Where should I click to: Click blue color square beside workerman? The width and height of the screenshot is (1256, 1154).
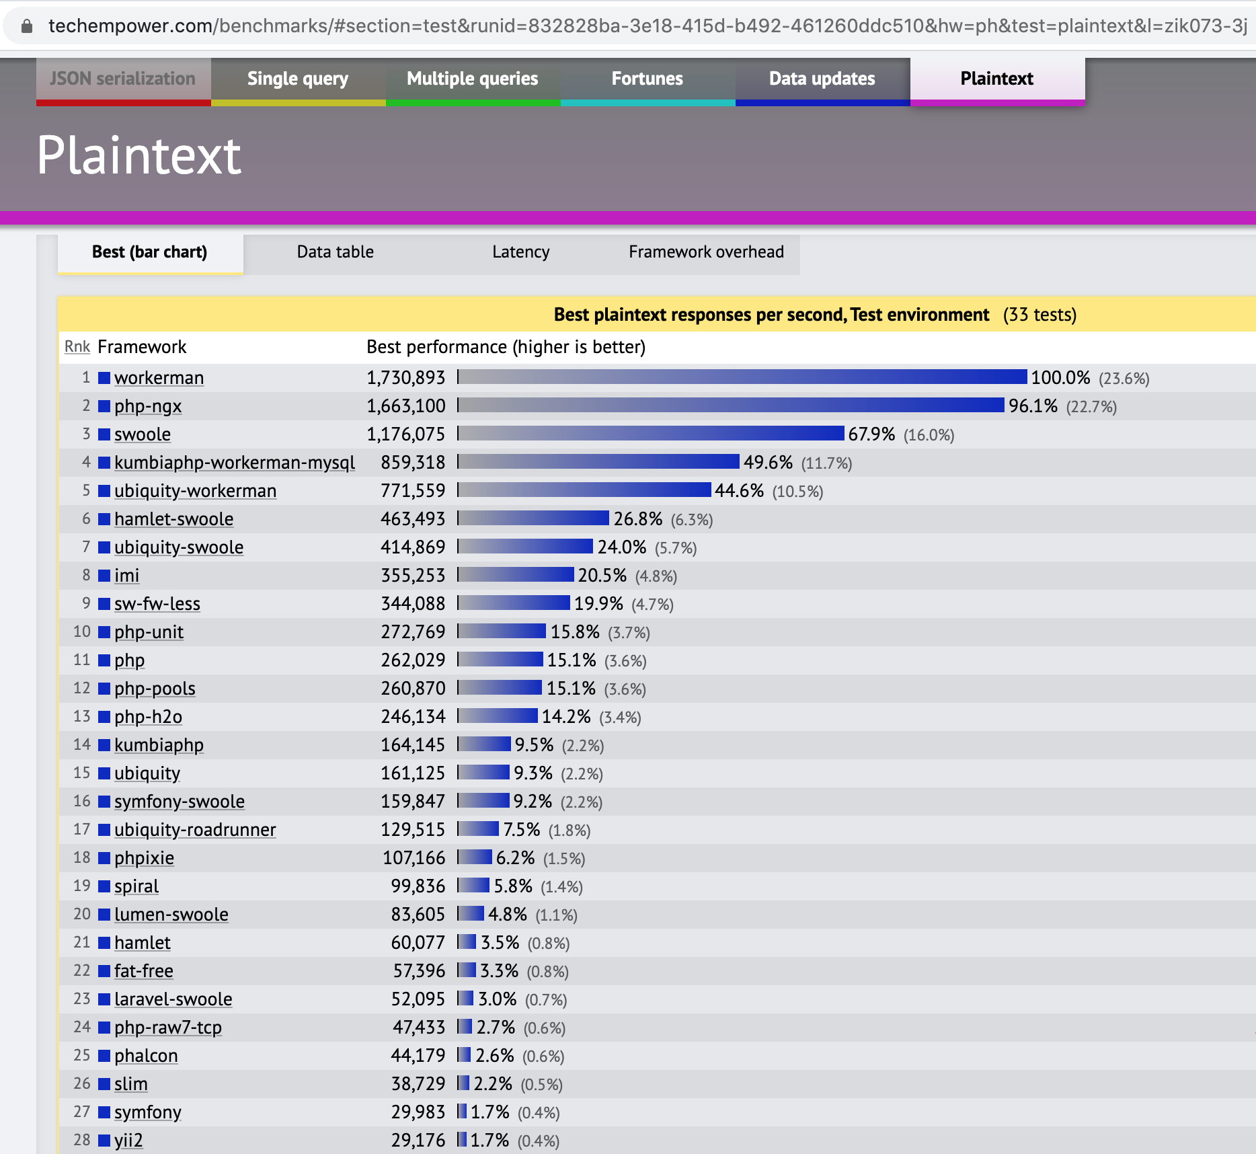click(x=104, y=378)
